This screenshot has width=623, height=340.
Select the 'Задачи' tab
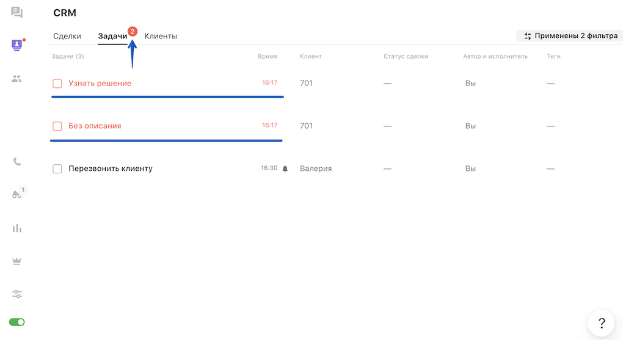pyautogui.click(x=112, y=36)
